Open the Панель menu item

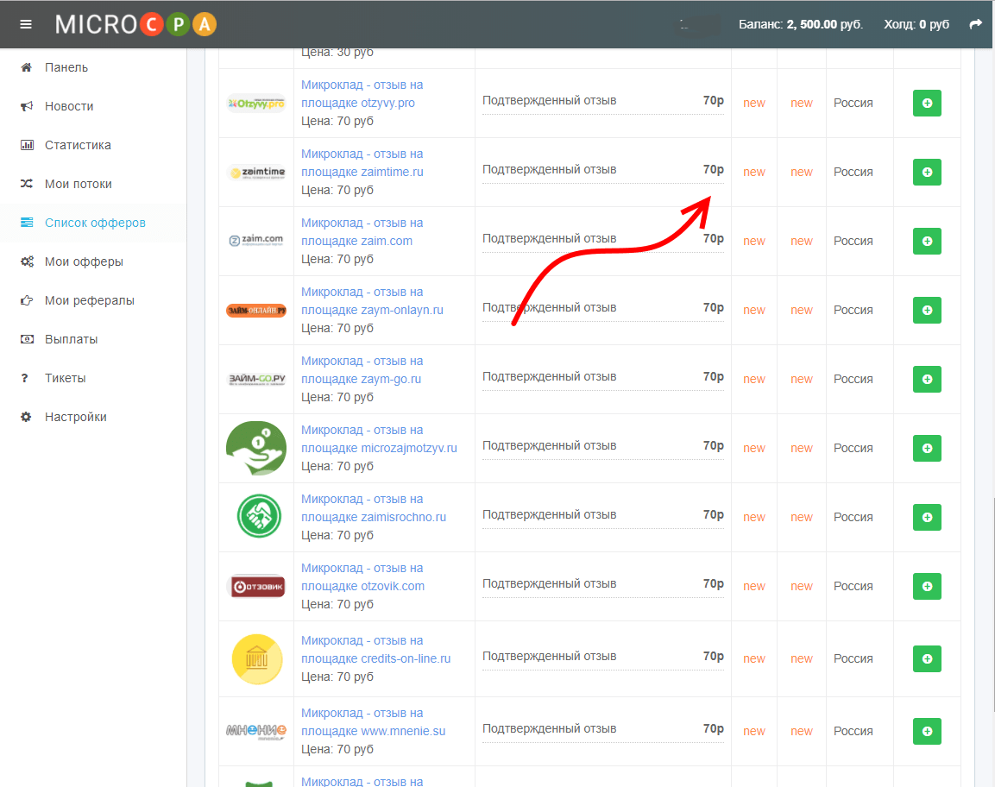coord(66,67)
